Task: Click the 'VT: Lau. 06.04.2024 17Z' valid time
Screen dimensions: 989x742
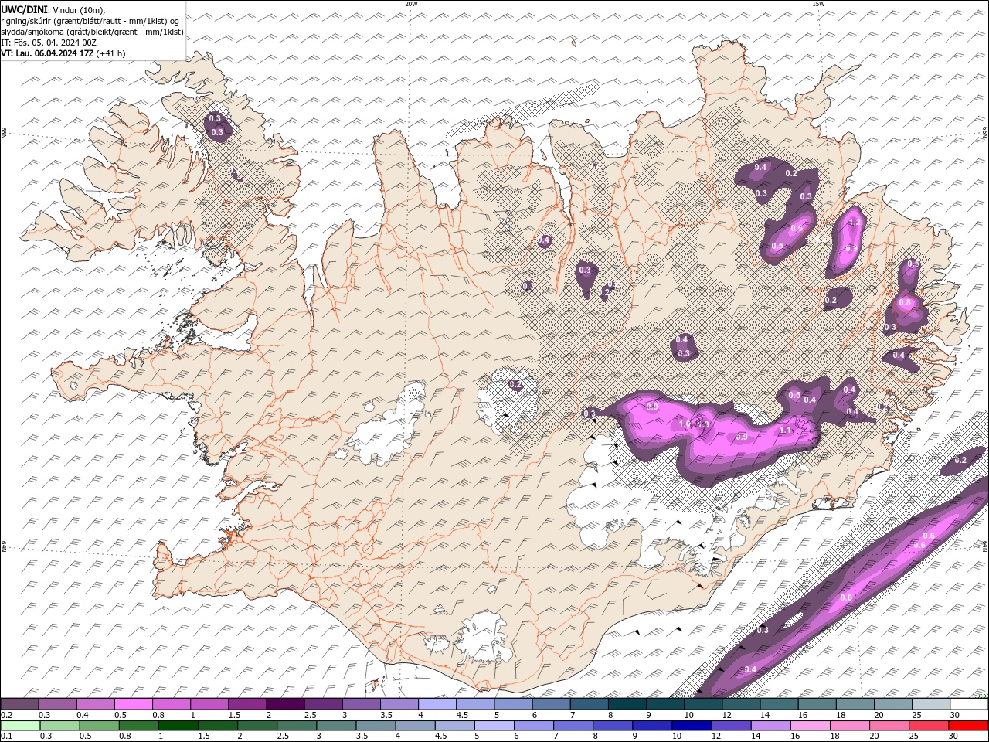Action: (x=47, y=53)
